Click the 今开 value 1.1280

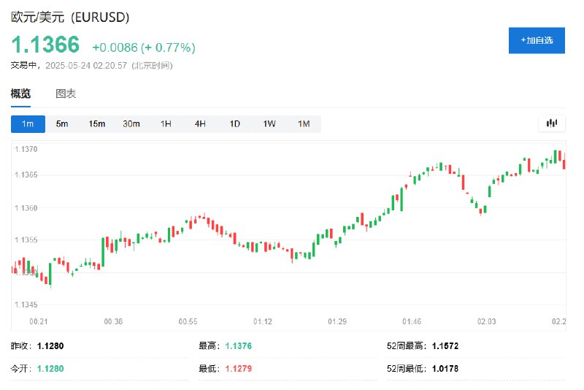point(50,369)
